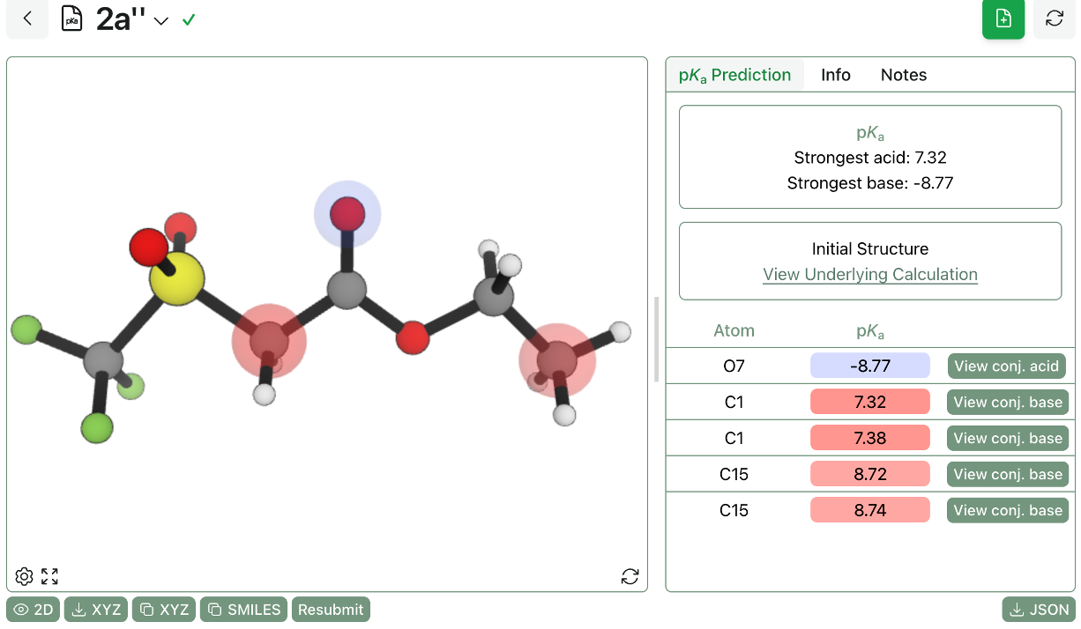Toggle the 2D structure view
1081x629 pixels.
pos(34,610)
